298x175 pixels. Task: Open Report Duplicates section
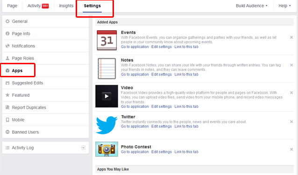pyautogui.click(x=45, y=108)
